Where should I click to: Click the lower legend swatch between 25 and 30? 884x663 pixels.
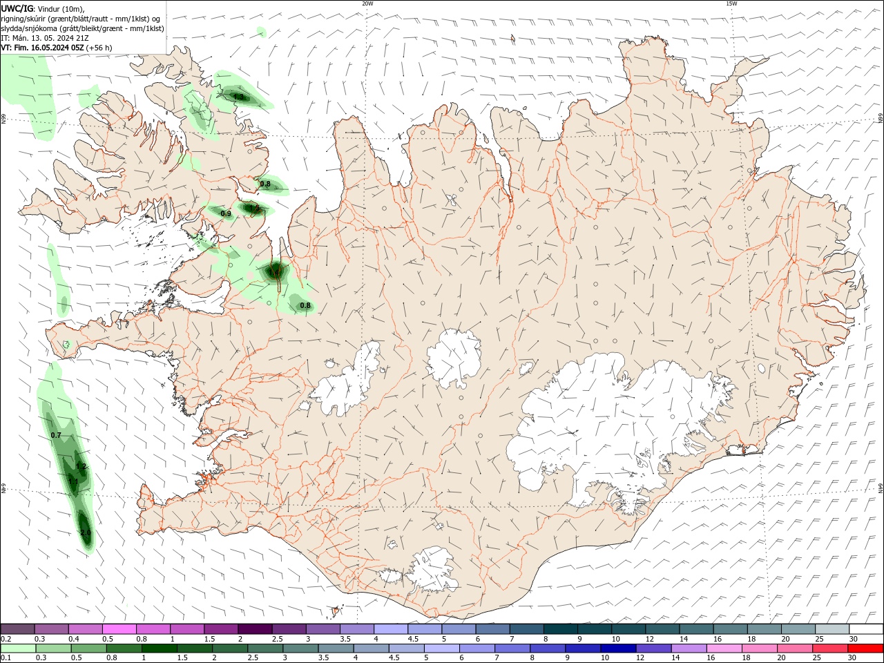click(829, 648)
